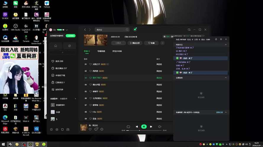This screenshot has height=147, width=263.
Task: Go back with the left arrow in music app
Action: coord(85,30)
